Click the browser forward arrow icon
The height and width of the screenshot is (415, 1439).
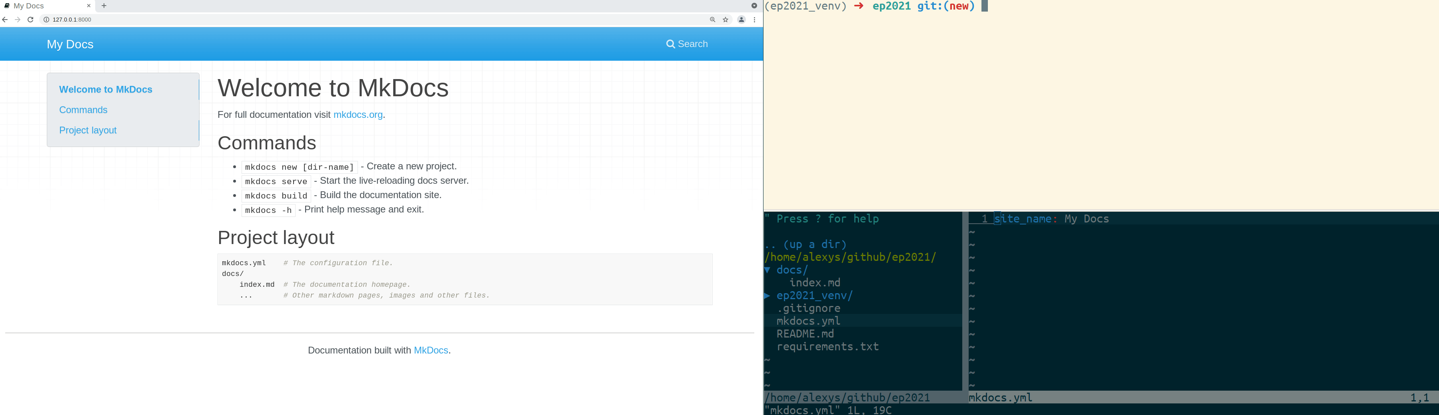coord(17,20)
